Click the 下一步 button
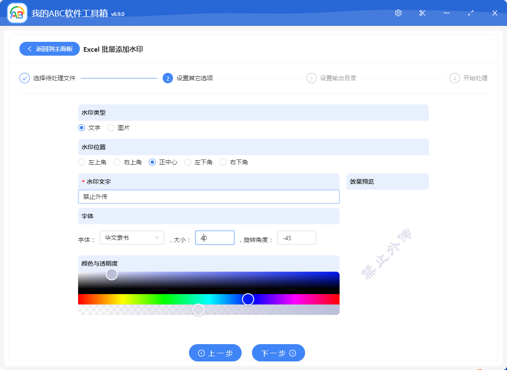 (x=278, y=353)
